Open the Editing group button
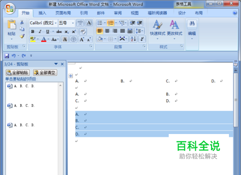Viewport: 241px width, 175px height. (192, 30)
